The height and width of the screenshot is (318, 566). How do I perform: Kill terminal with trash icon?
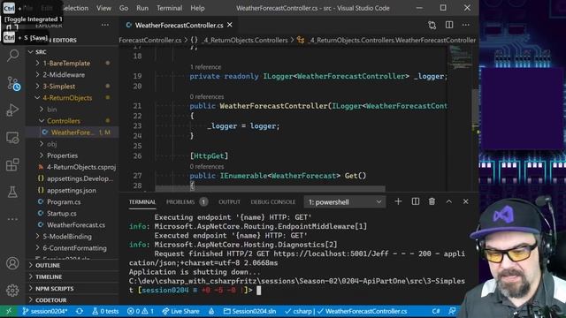tap(432, 201)
